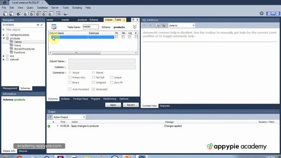Viewport: 281px width, 158px height.
Task: Open an SQL script file icon
Action: pyautogui.click(x=11, y=14)
